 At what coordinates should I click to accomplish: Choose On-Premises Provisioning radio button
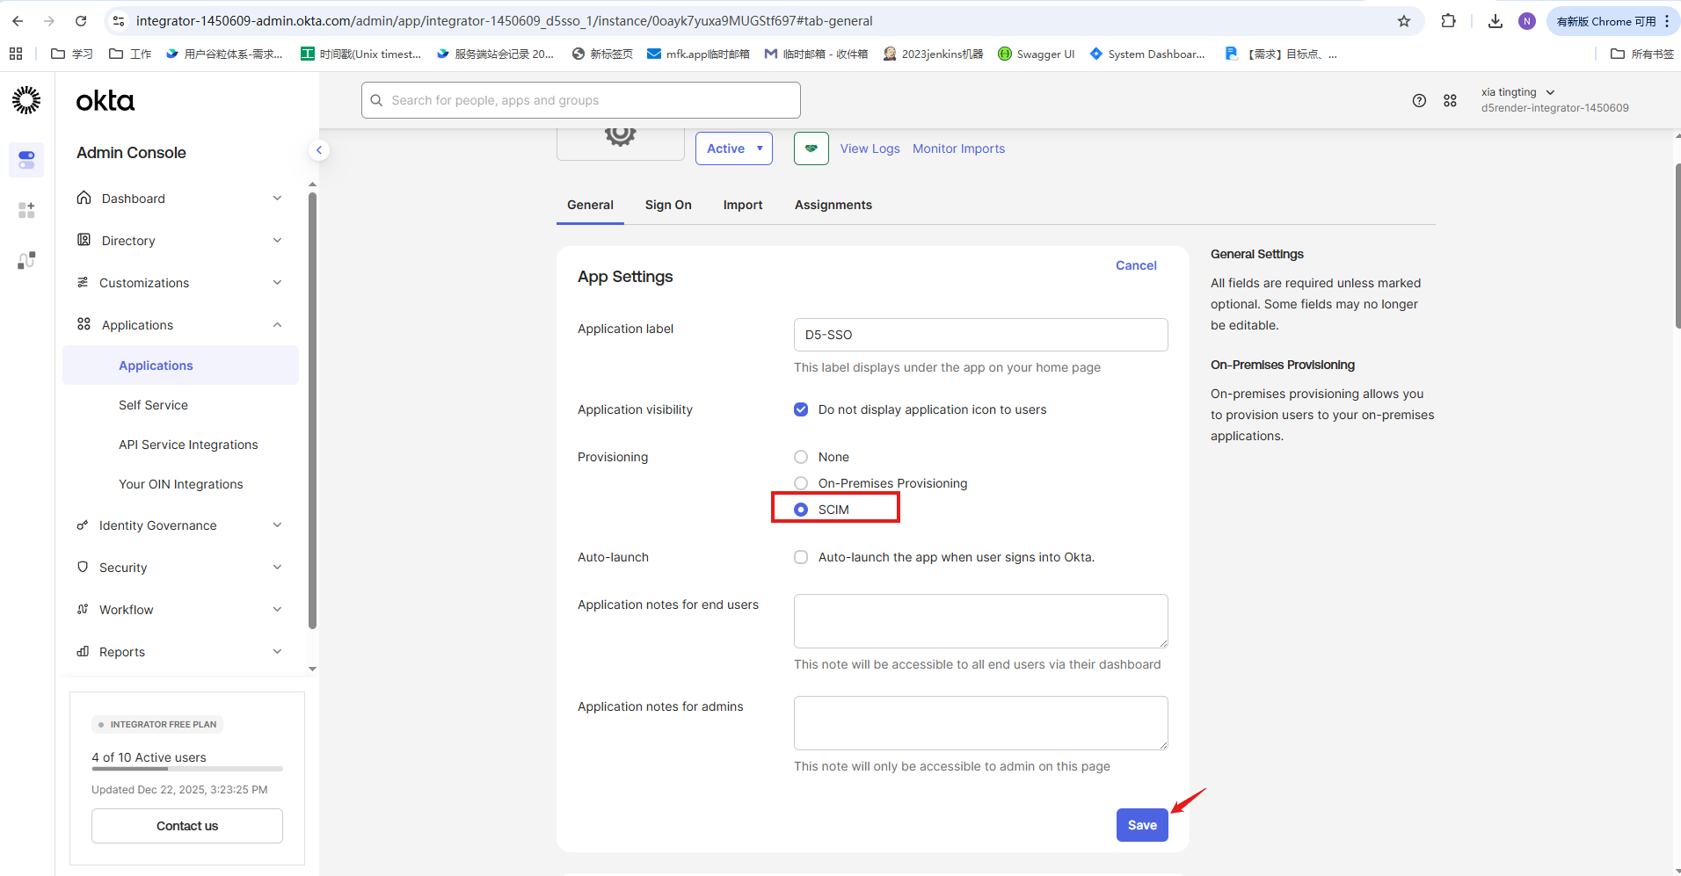[x=801, y=483]
